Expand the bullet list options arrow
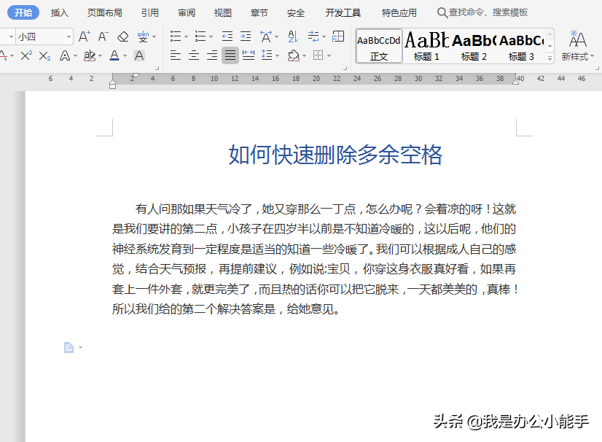Image resolution: width=602 pixels, height=442 pixels. [x=186, y=36]
